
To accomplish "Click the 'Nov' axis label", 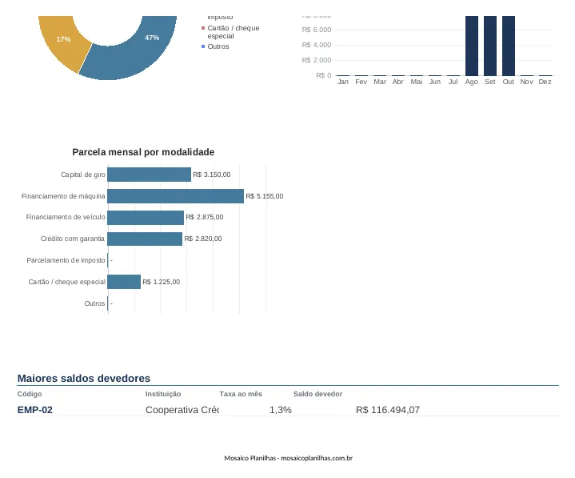I will [526, 82].
